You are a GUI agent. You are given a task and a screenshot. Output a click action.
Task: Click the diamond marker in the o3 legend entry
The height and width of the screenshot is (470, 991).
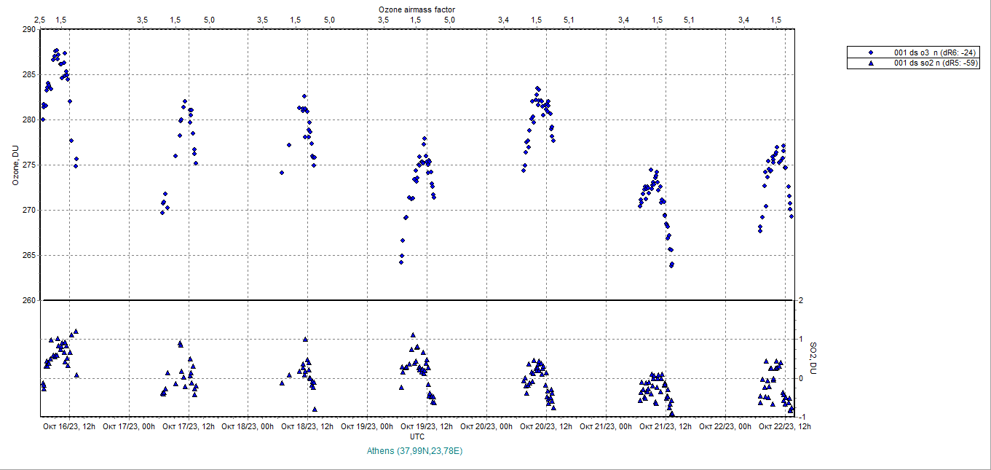pyautogui.click(x=871, y=53)
